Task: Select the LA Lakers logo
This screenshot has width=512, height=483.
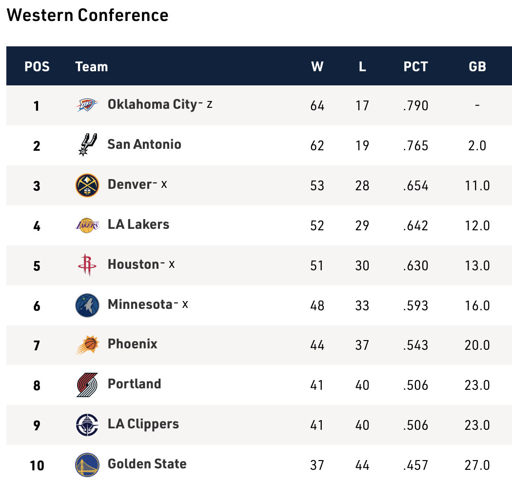Action: pyautogui.click(x=87, y=225)
